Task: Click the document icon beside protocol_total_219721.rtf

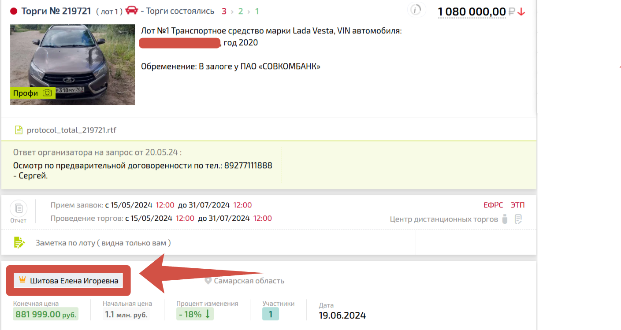Action: [x=19, y=130]
